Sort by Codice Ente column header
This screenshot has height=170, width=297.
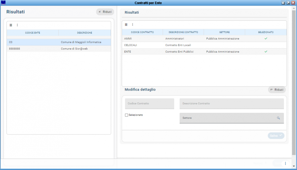pyautogui.click(x=33, y=32)
